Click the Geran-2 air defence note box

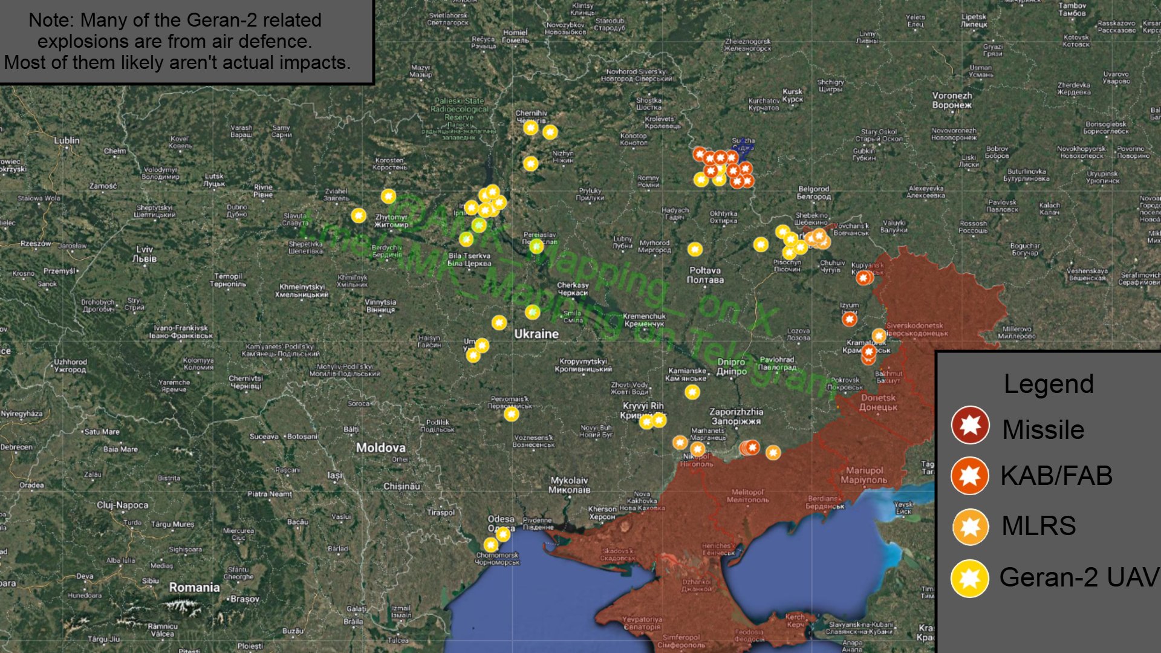[x=181, y=41]
